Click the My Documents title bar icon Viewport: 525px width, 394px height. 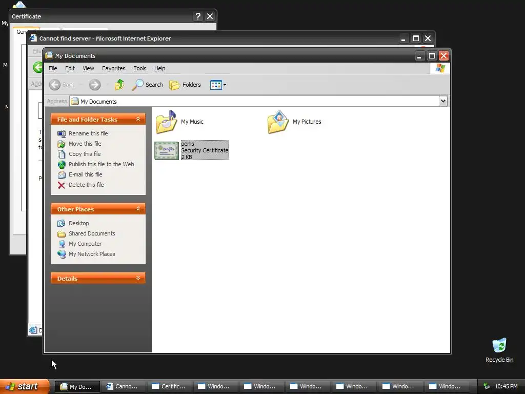point(49,55)
